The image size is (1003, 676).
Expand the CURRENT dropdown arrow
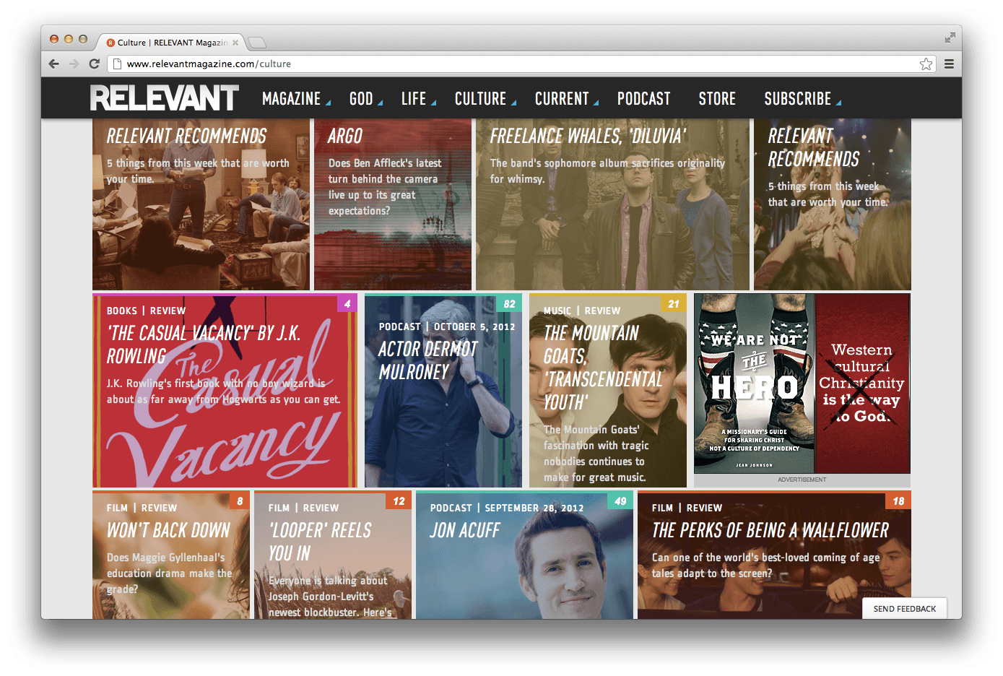[x=596, y=103]
